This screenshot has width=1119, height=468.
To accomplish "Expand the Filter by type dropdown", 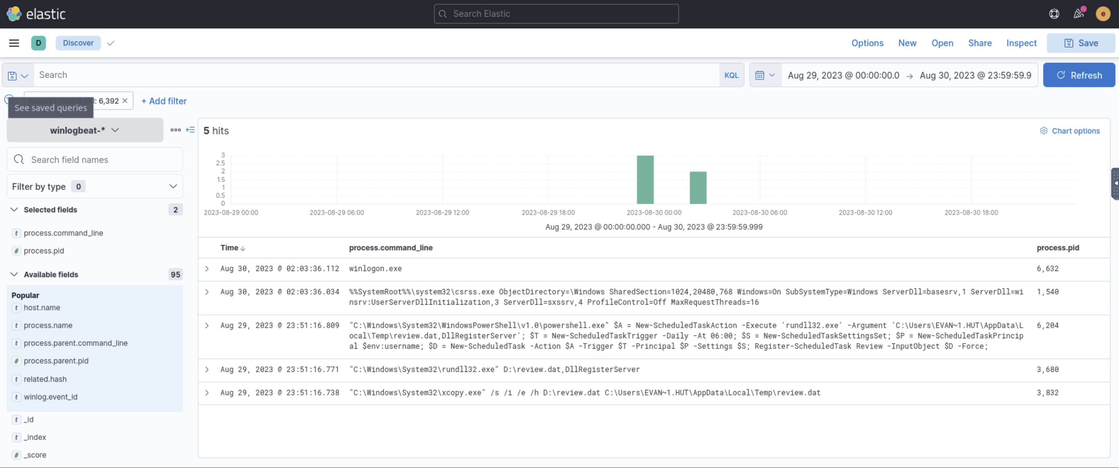I will 95,186.
